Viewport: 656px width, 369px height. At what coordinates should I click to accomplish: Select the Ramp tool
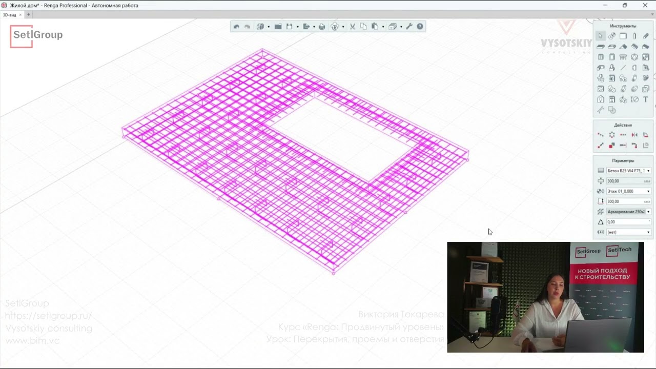(x=646, y=47)
